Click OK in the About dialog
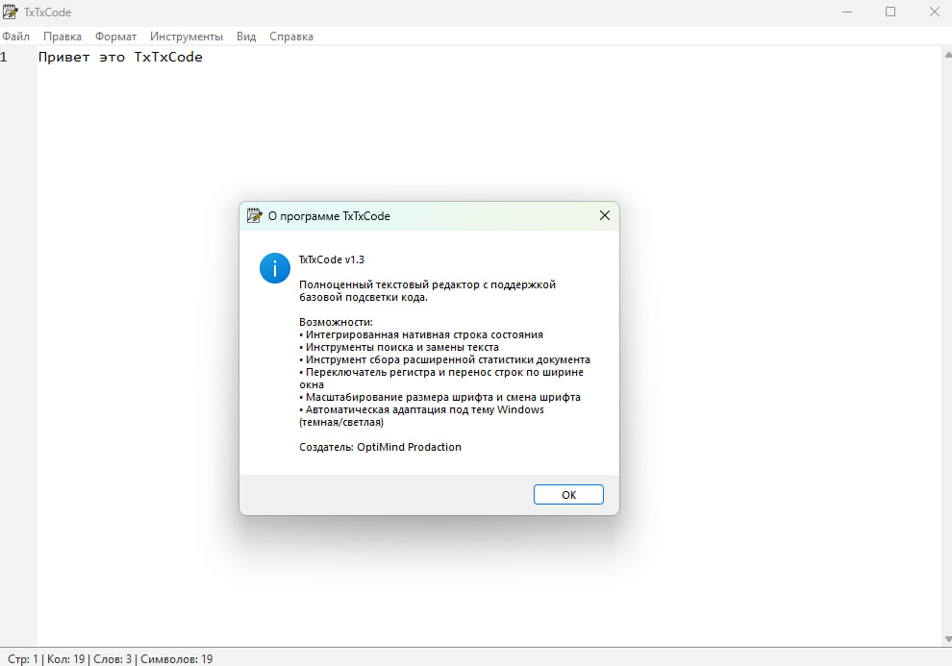Screen dimensions: 952x666 pos(568,494)
